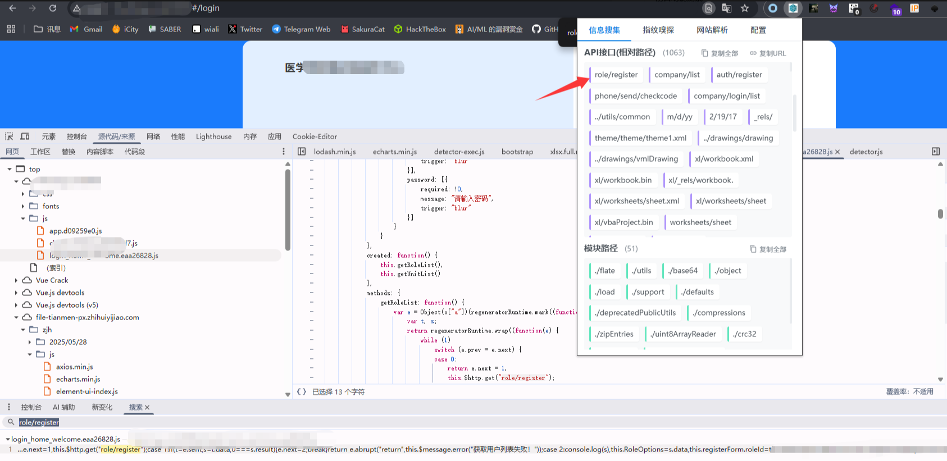
Task: Close the a26828.js editor tab
Action: (837, 152)
